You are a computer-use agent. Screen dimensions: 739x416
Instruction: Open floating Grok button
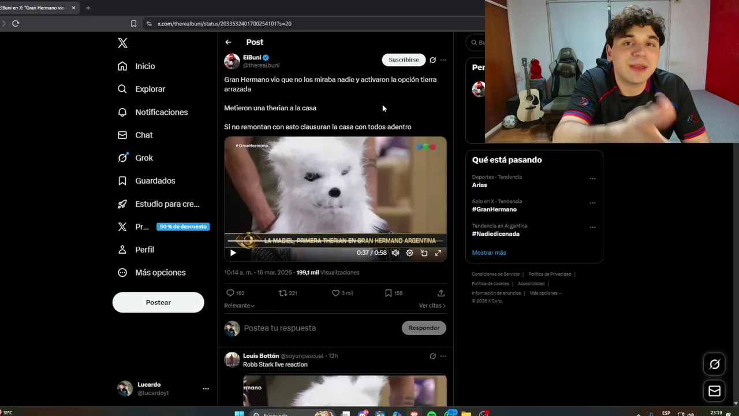[715, 364]
